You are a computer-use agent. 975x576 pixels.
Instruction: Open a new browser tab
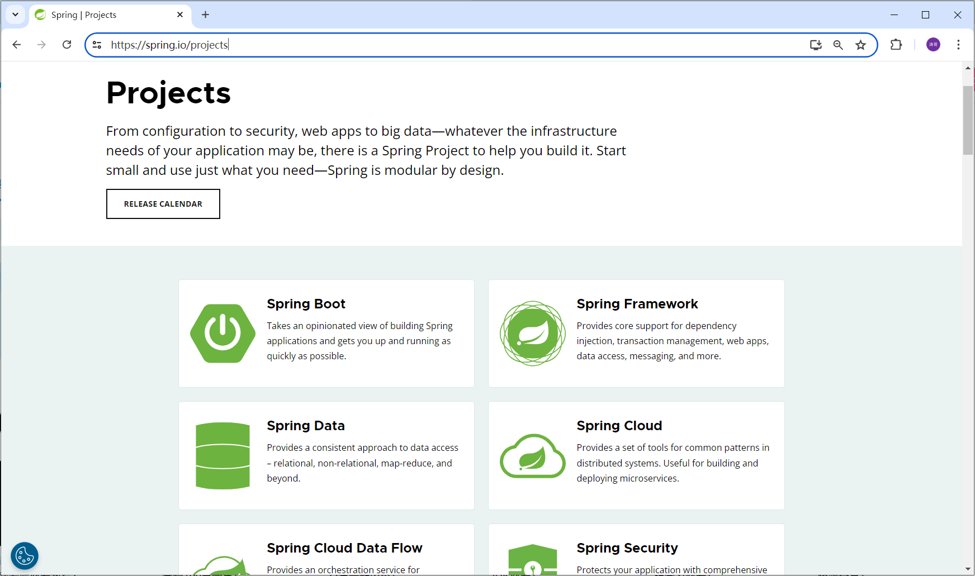(205, 15)
